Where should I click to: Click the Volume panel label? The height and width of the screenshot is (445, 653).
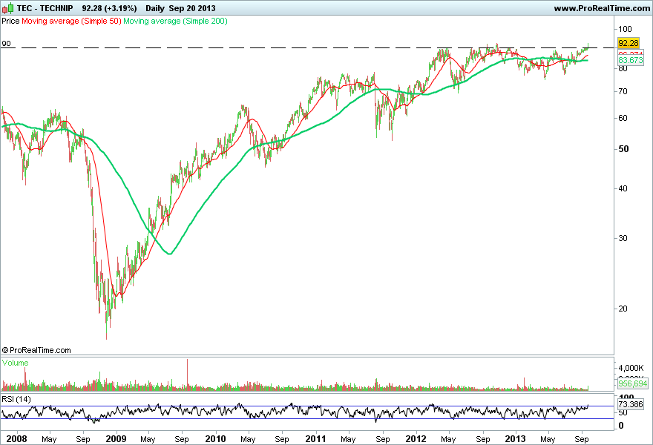(16, 363)
